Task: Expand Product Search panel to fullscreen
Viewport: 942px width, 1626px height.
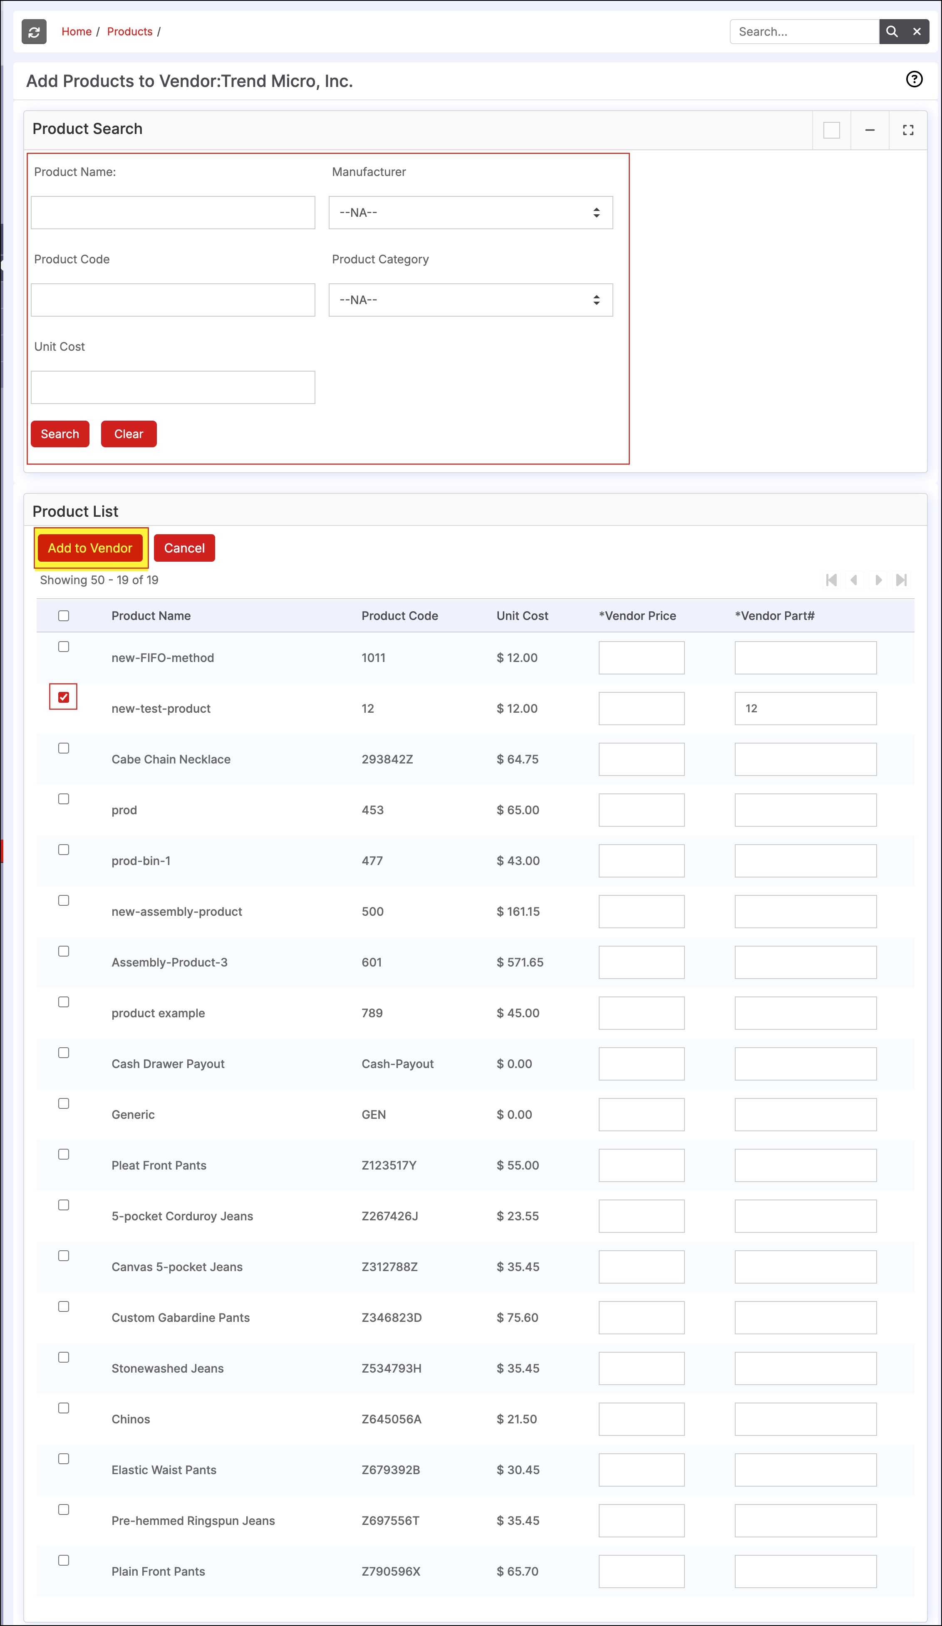Action: (x=908, y=130)
